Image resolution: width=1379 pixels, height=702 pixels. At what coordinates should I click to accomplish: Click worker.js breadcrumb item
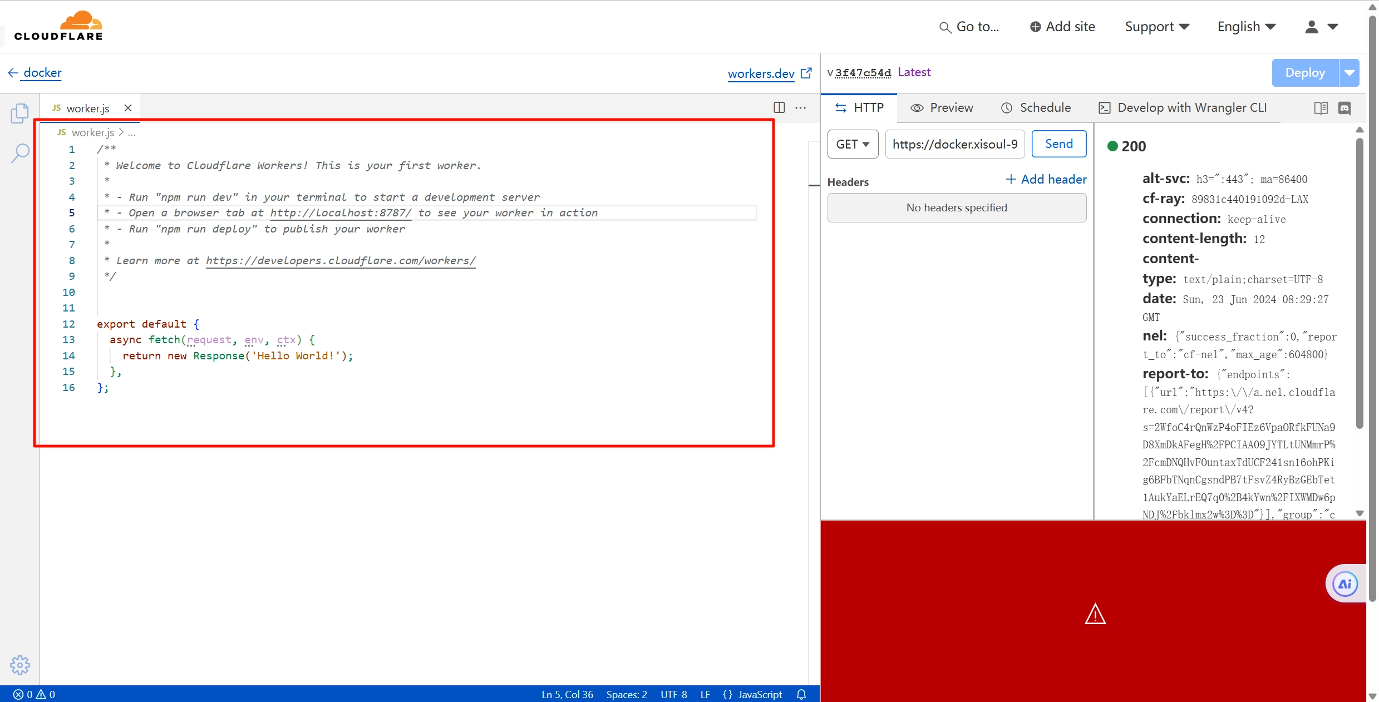point(92,132)
